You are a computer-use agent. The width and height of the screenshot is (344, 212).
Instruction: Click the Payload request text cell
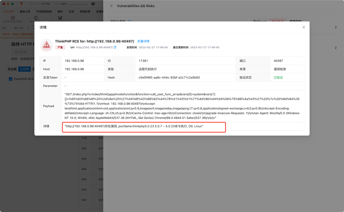183,106
